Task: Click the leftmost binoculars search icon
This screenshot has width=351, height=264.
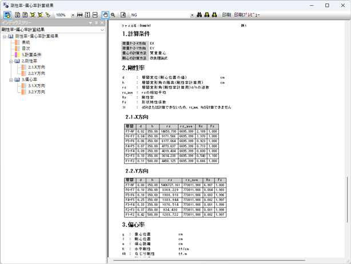Action: (x=200, y=15)
